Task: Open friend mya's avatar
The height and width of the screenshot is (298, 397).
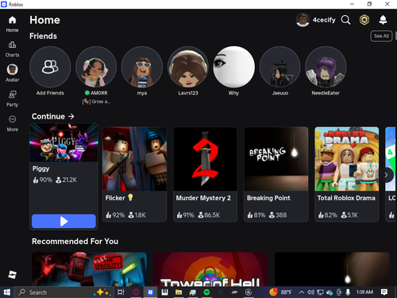Action: tap(142, 67)
